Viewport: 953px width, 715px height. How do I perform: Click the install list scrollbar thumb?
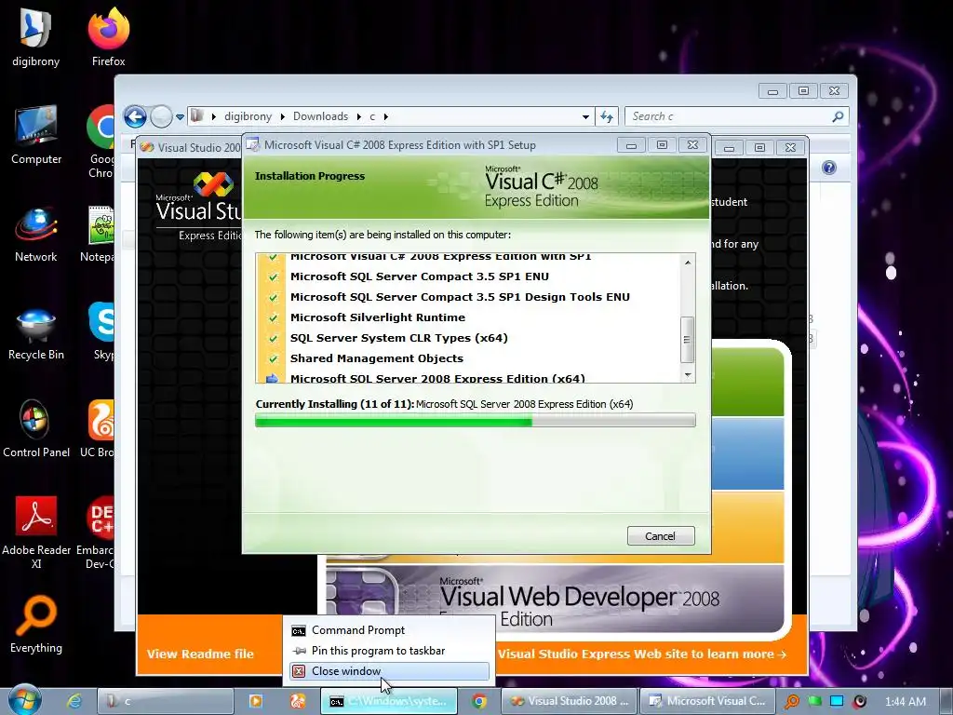click(x=688, y=340)
